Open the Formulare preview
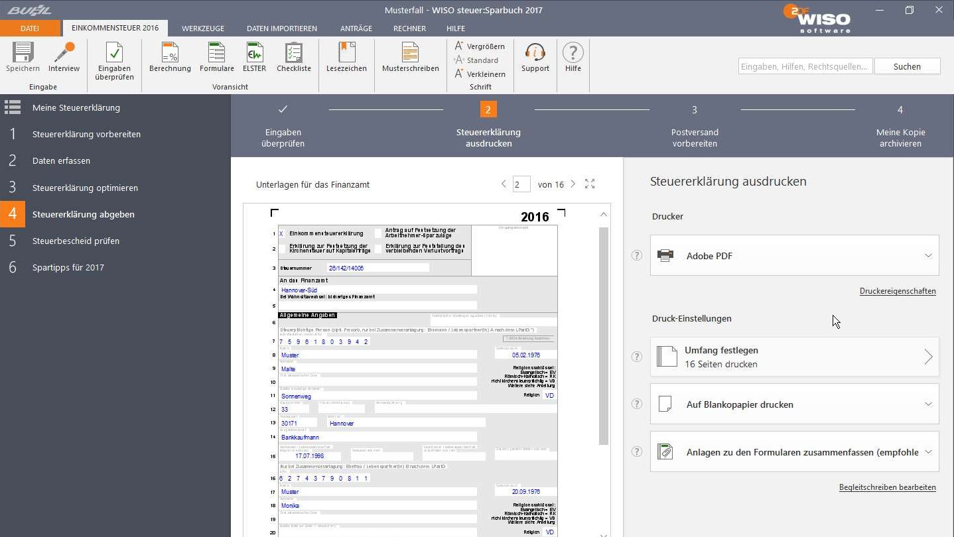The image size is (954, 537). [216, 57]
